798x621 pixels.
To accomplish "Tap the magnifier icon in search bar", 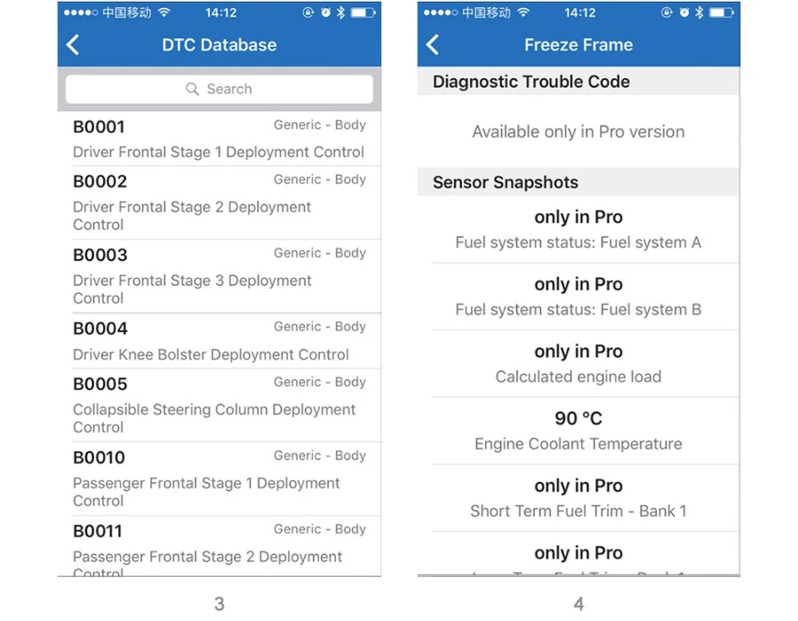I will (x=192, y=89).
